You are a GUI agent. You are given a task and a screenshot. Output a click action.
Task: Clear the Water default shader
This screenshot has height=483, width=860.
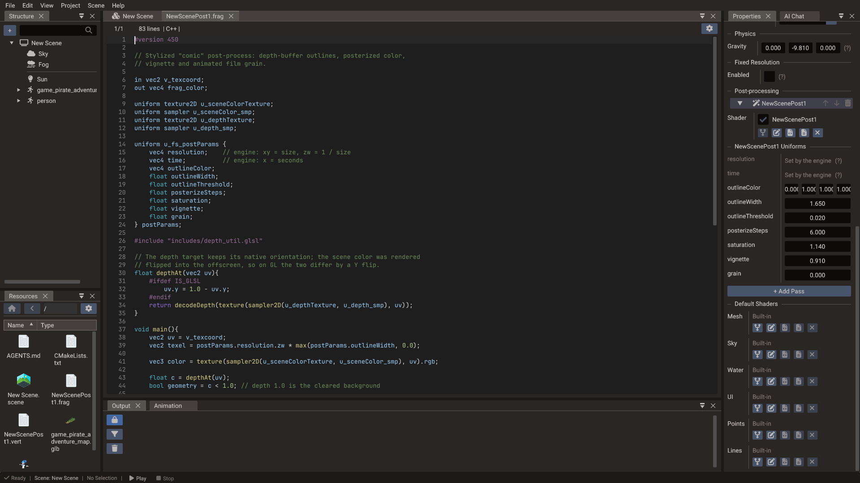click(x=813, y=381)
